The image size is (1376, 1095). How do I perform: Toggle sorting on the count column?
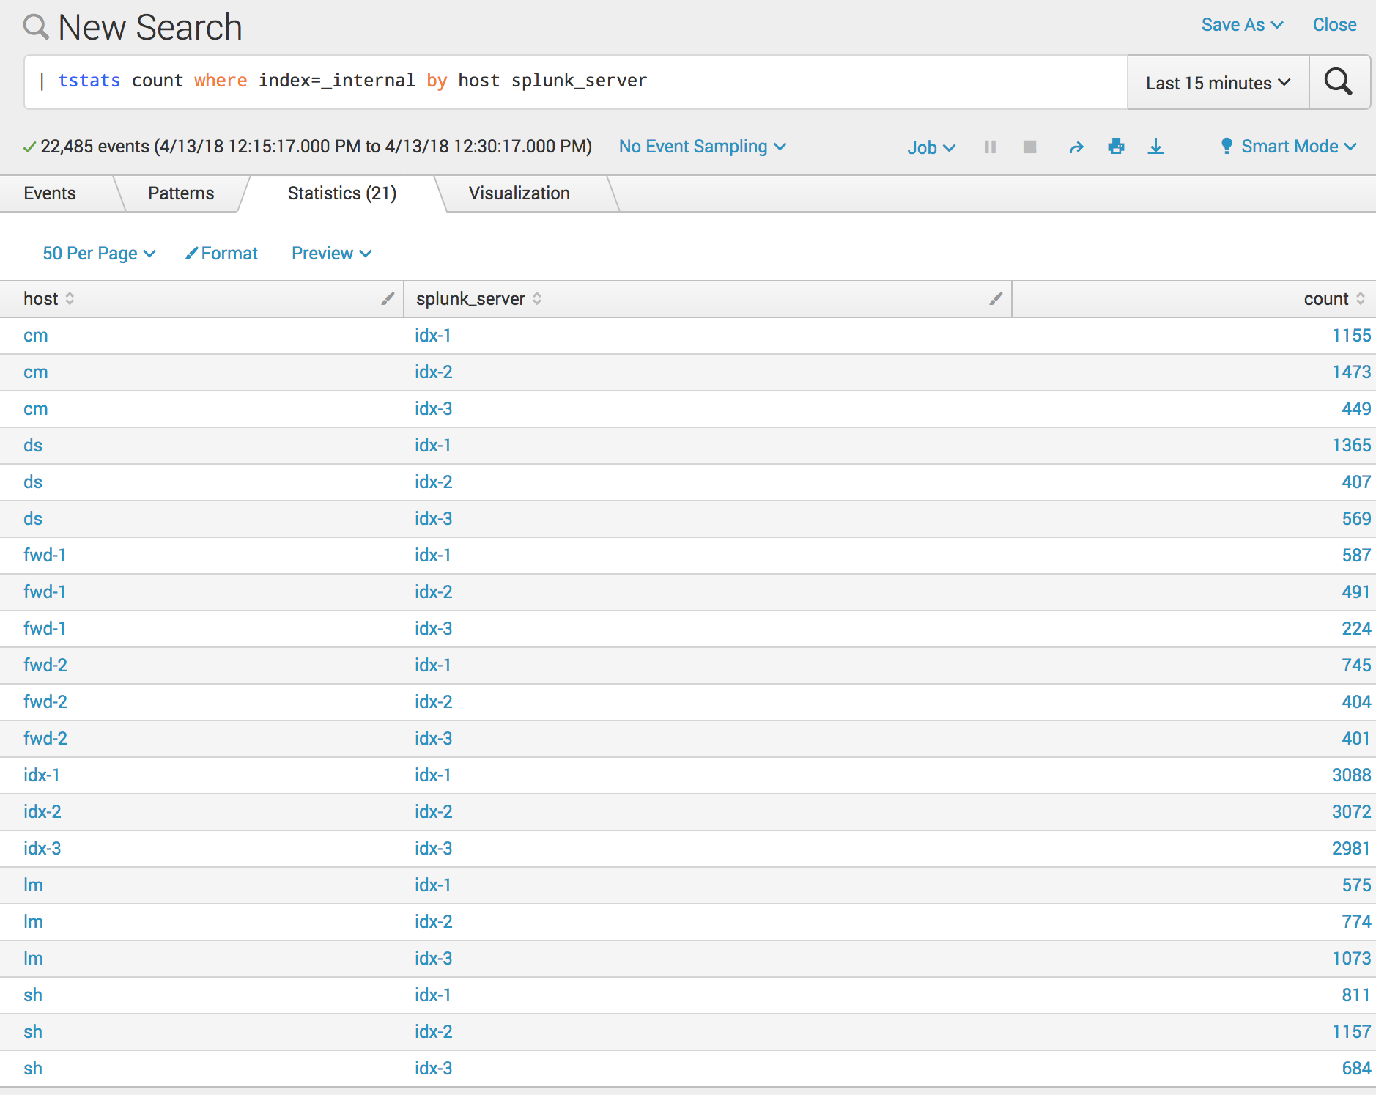pyautogui.click(x=1361, y=298)
